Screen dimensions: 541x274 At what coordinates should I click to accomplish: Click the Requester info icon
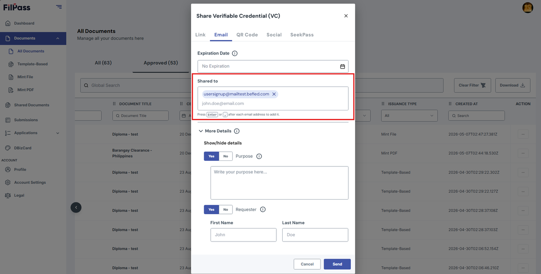(x=263, y=210)
